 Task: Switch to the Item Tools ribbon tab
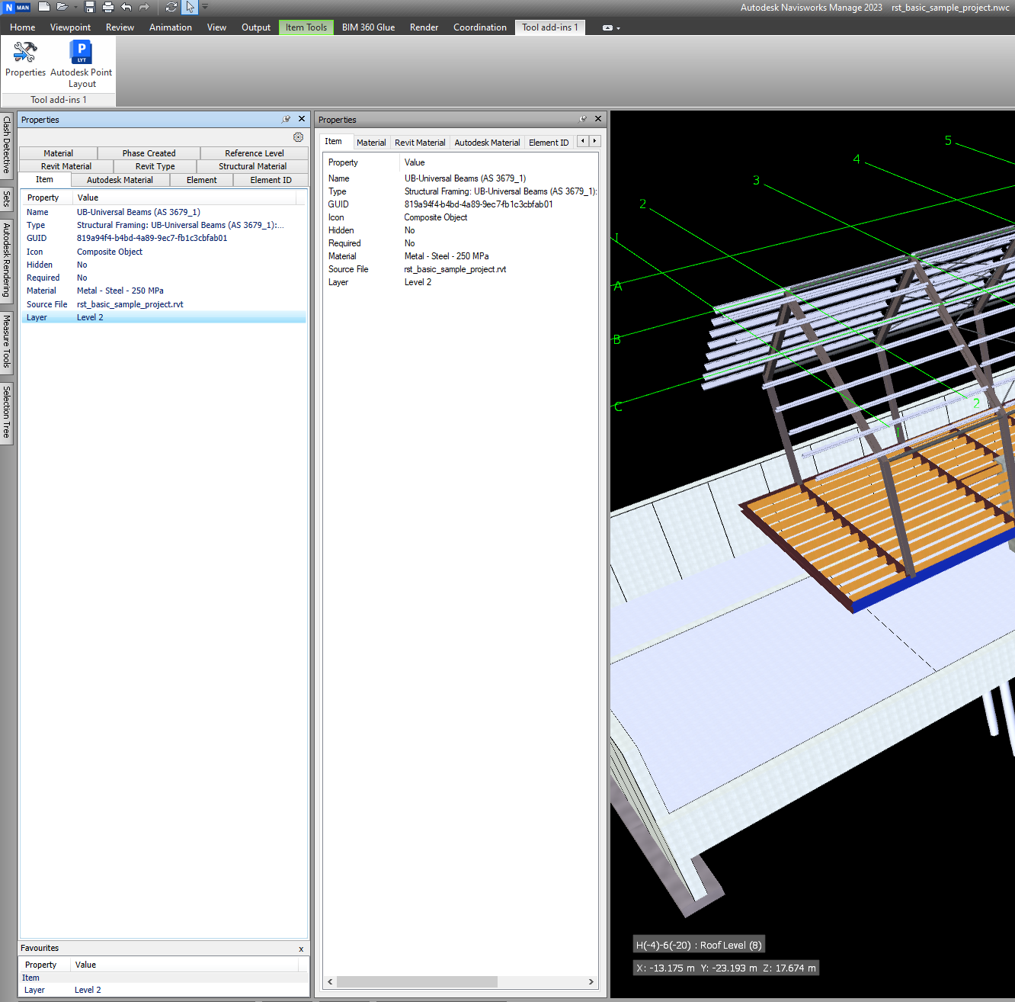[x=306, y=27]
